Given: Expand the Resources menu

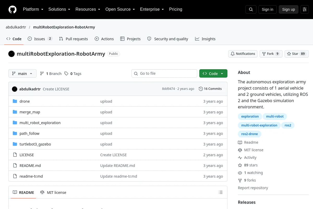Looking at the screenshot, I should (x=88, y=9).
